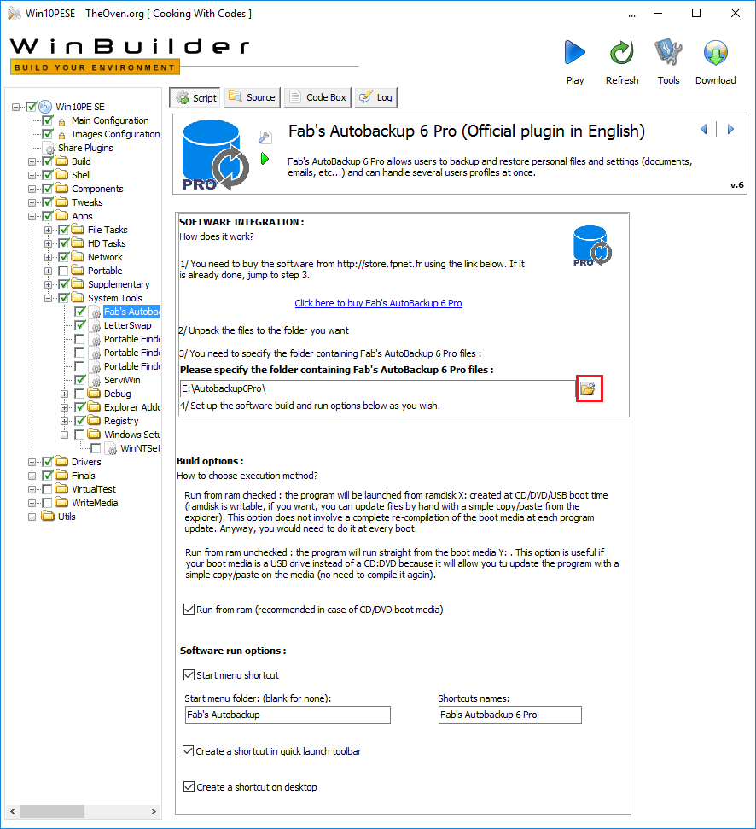Click the title bar ellipsis menu
This screenshot has height=829, width=756.
tap(631, 15)
